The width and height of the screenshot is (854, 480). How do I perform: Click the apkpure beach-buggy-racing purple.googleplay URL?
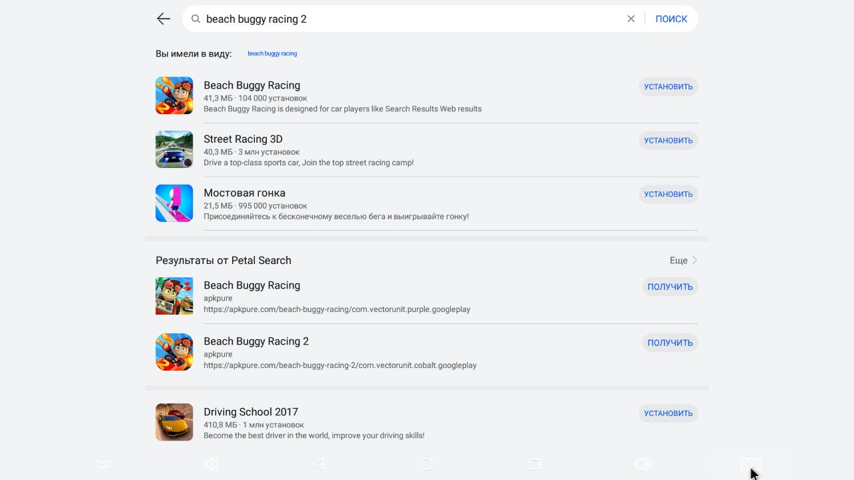(x=337, y=309)
